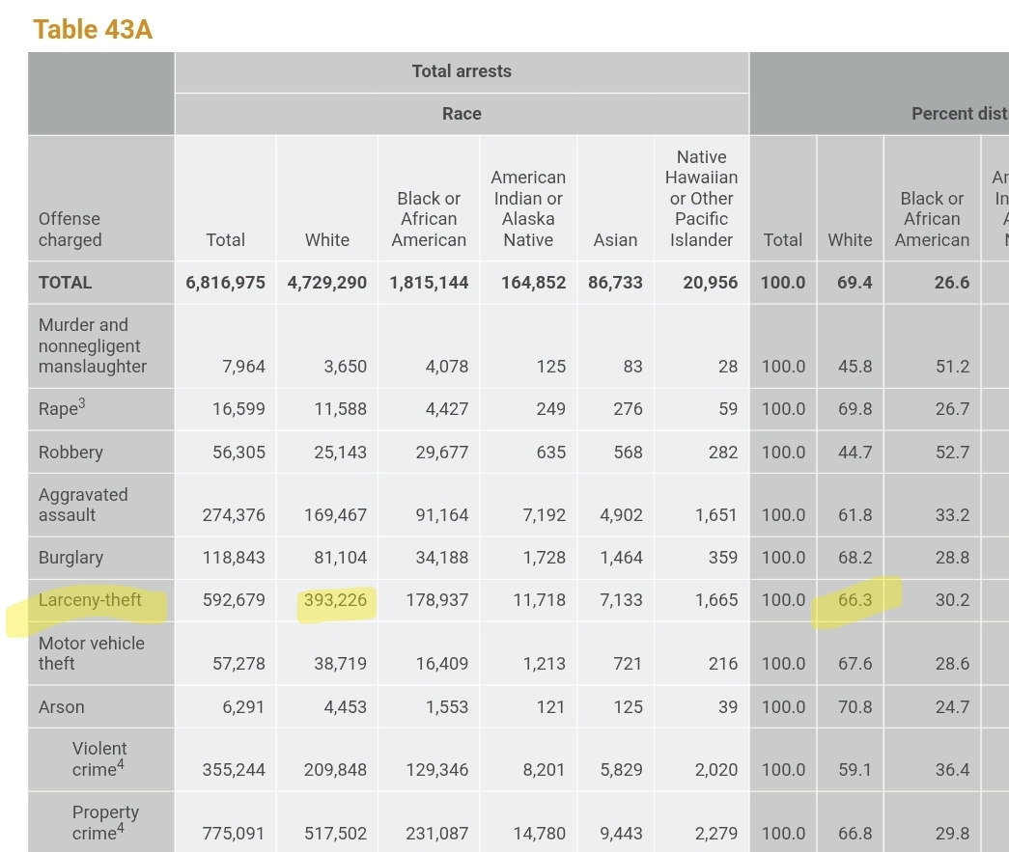
Task: Click total arrests value 6,816,975
Action: [225, 283]
